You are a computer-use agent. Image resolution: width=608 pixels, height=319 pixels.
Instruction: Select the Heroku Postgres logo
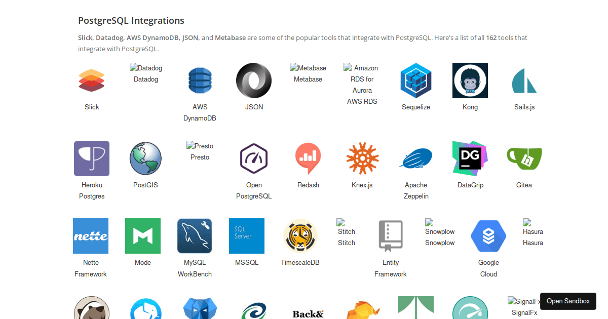pos(92,158)
